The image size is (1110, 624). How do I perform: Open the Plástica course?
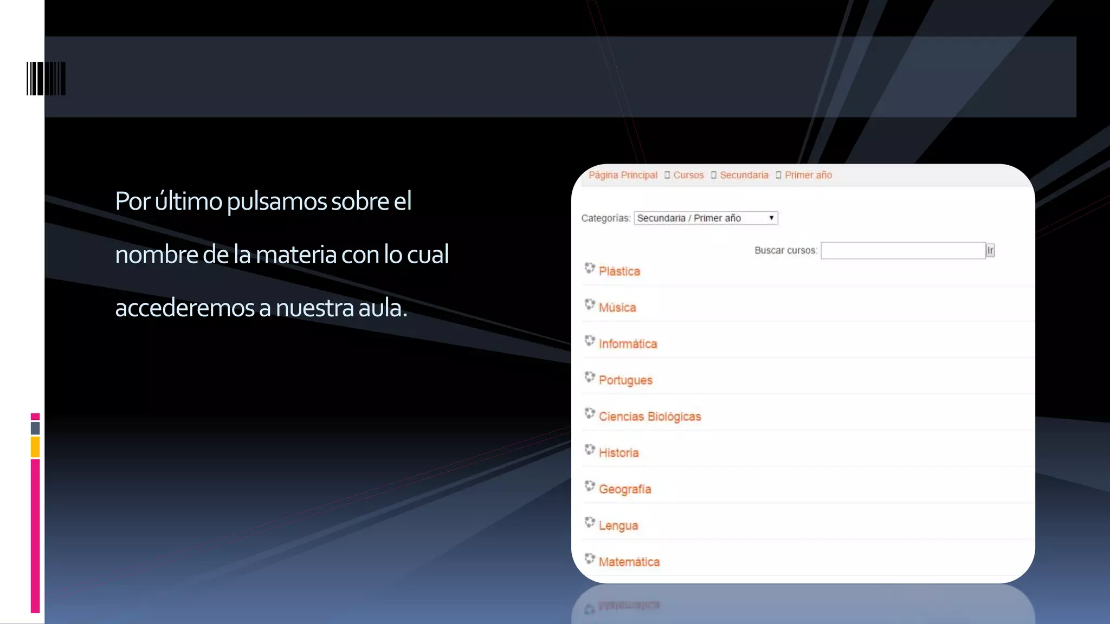point(619,271)
